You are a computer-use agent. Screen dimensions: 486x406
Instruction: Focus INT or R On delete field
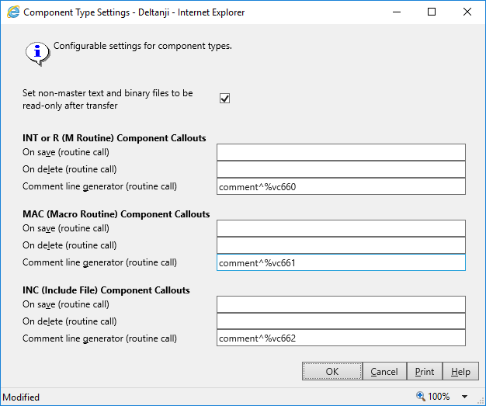click(x=341, y=169)
